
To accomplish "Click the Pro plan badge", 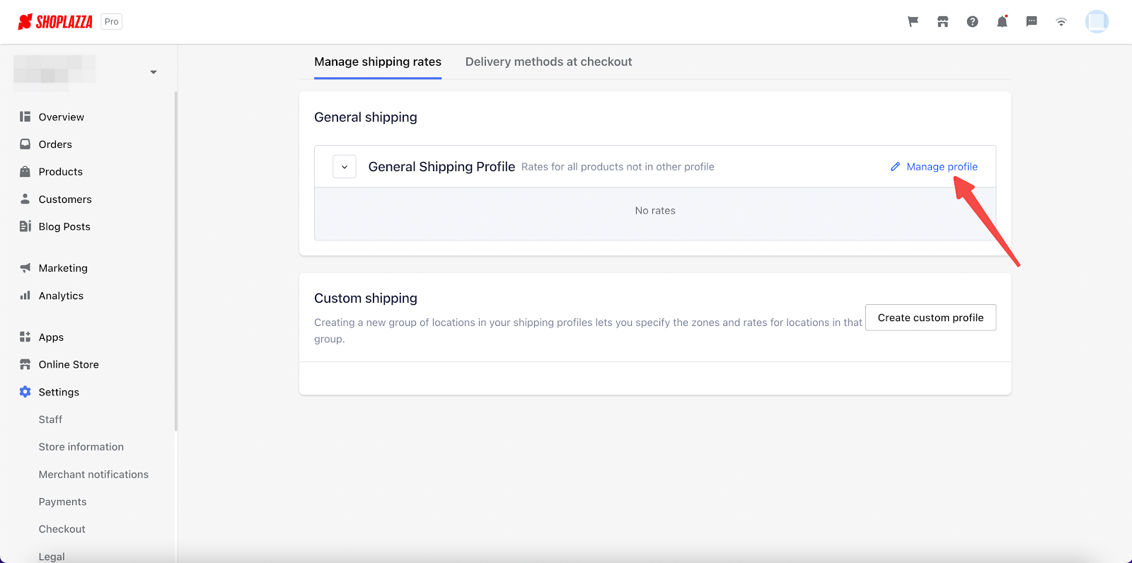I will click(112, 22).
